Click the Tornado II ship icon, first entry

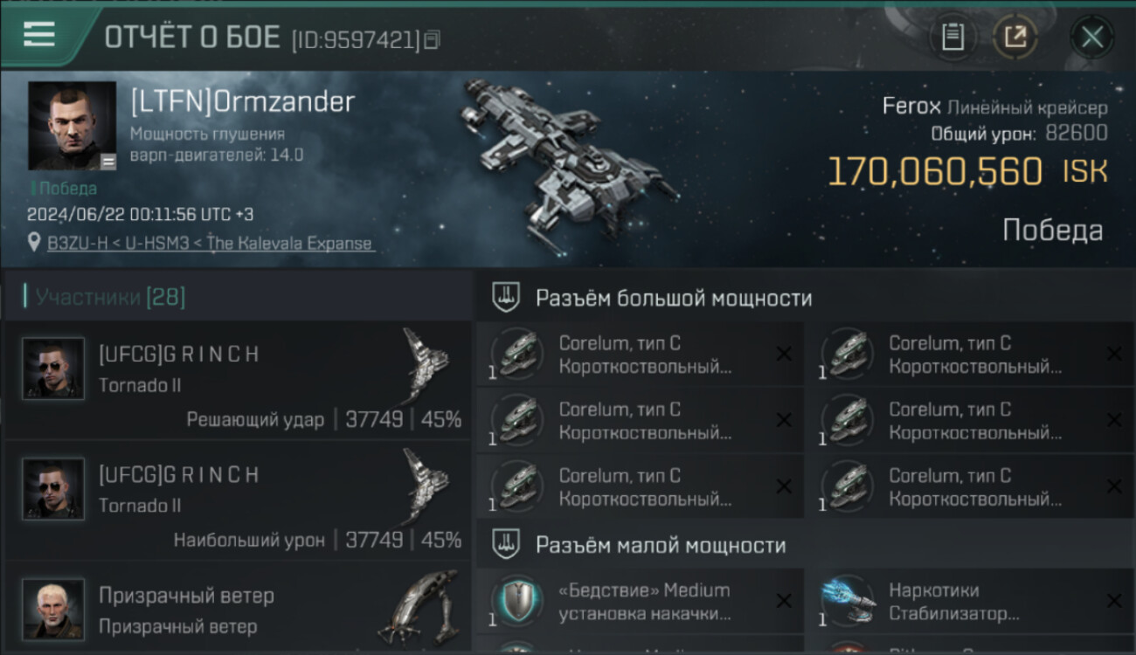pyautogui.click(x=426, y=366)
